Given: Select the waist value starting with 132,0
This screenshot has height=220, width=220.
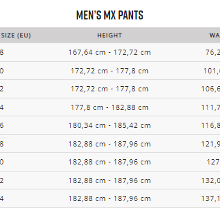Looking at the screenshot, I should (x=211, y=180).
